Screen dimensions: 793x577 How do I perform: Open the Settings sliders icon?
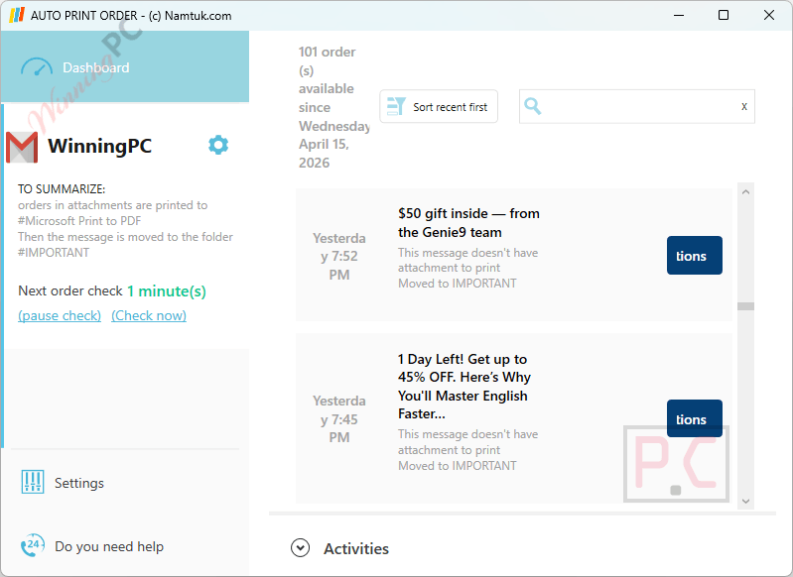point(33,482)
